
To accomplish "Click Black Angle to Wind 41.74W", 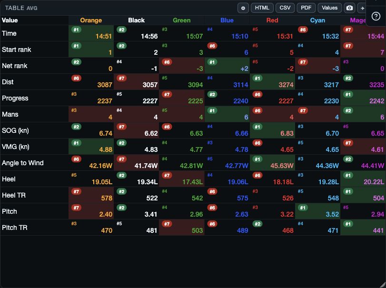I will (x=146, y=166).
